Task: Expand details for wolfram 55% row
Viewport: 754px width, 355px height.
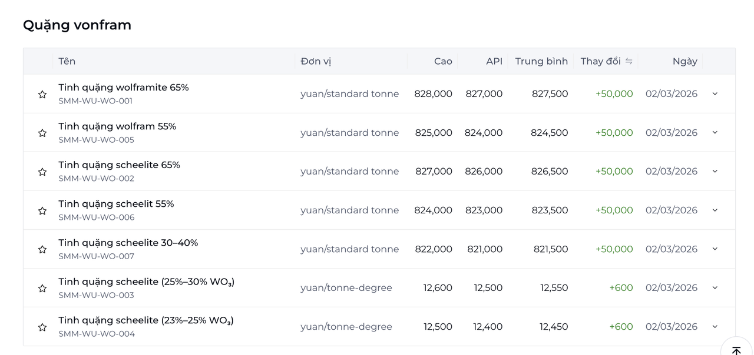Action: pyautogui.click(x=715, y=132)
